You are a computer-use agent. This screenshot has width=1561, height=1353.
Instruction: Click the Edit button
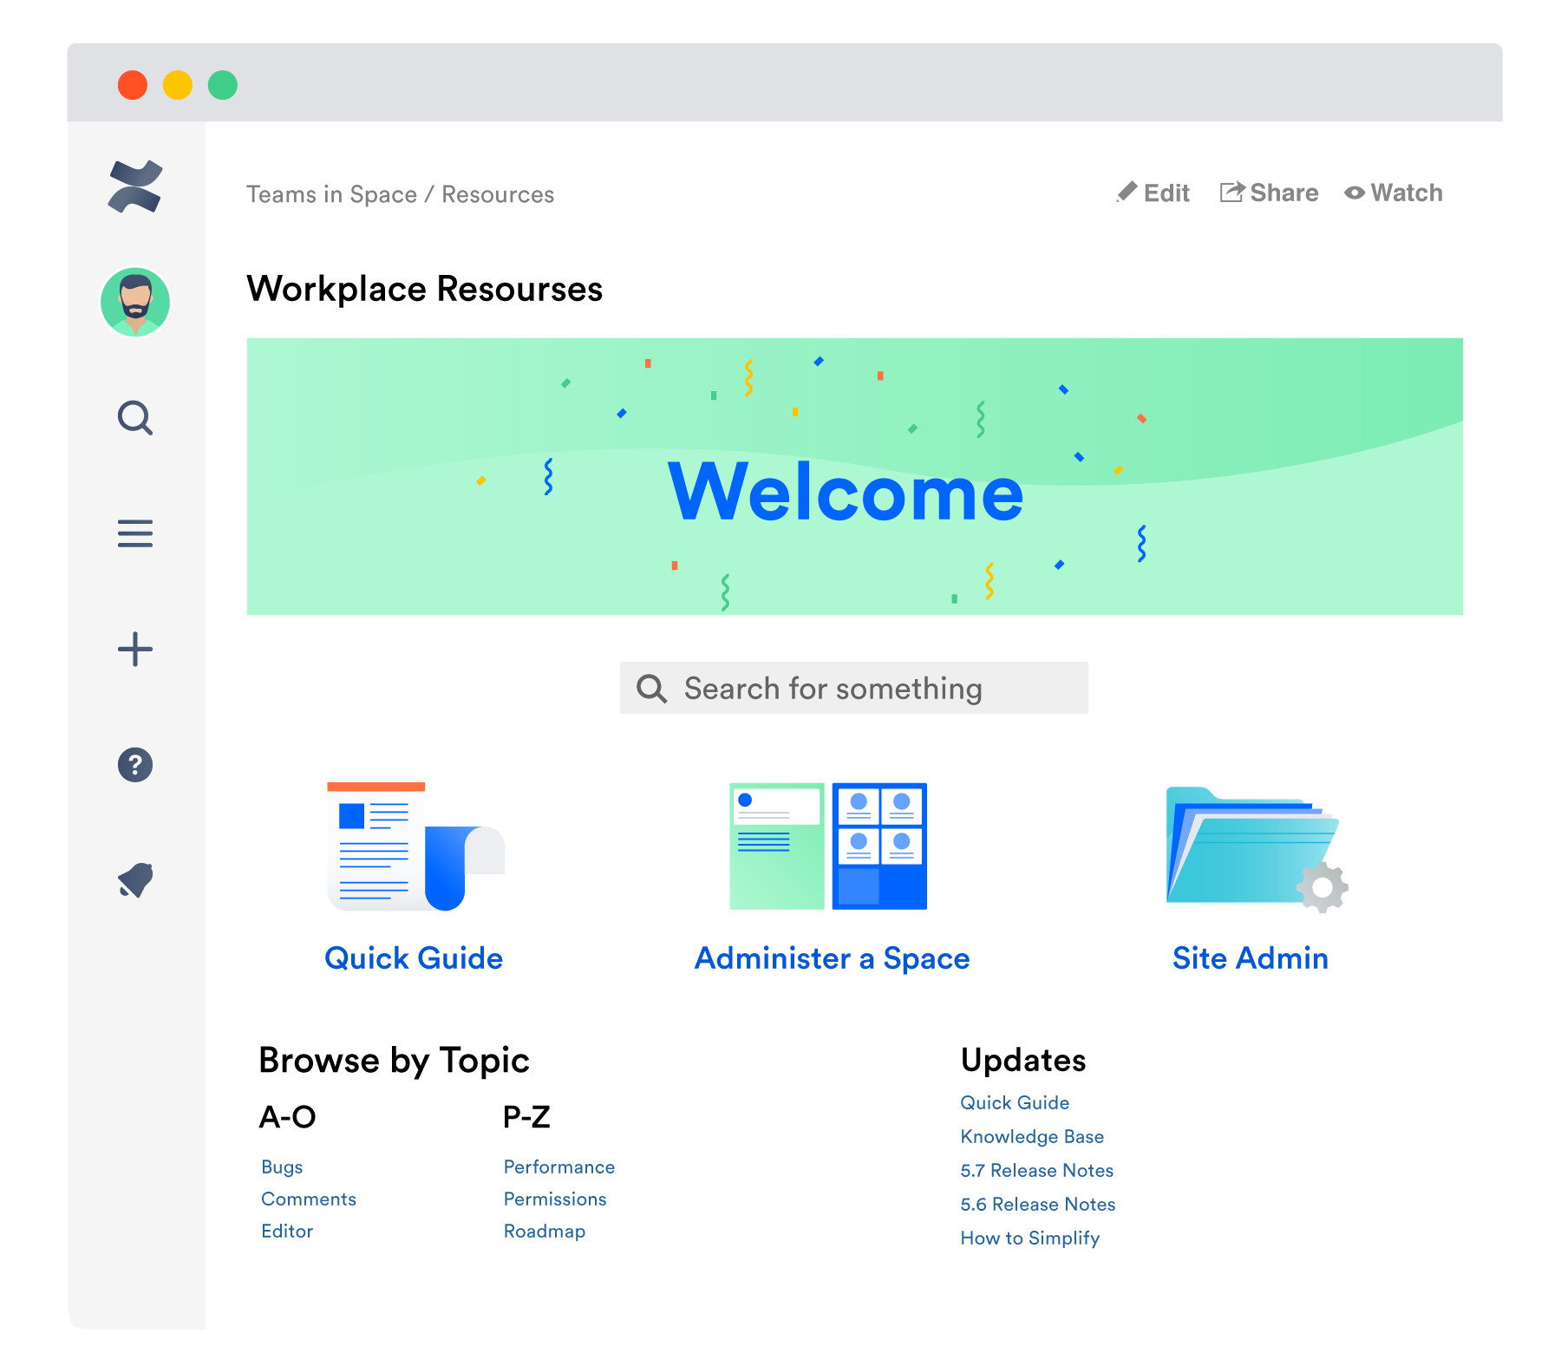(1153, 193)
